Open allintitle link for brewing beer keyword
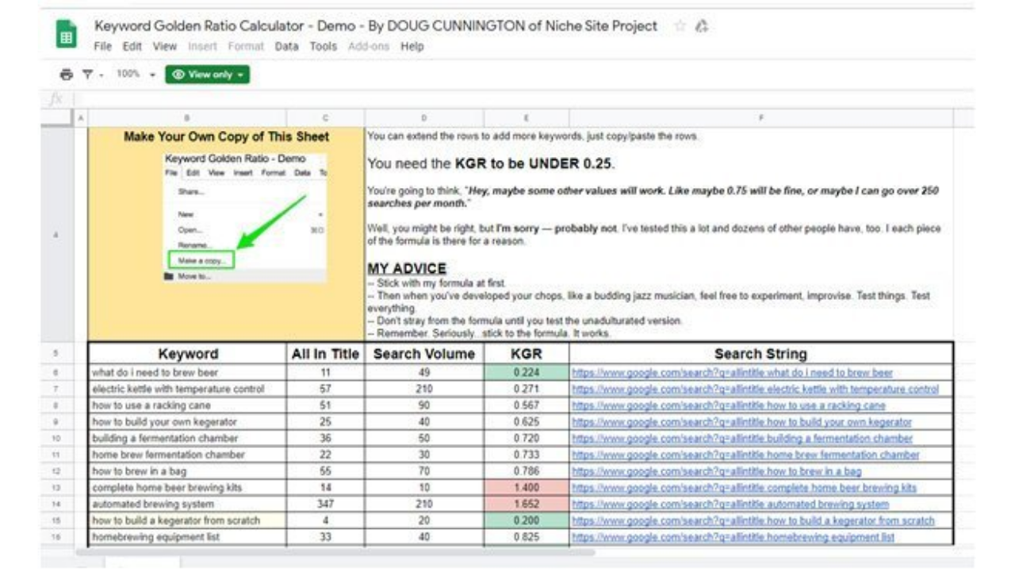This screenshot has height=571, width=1015. 732,373
